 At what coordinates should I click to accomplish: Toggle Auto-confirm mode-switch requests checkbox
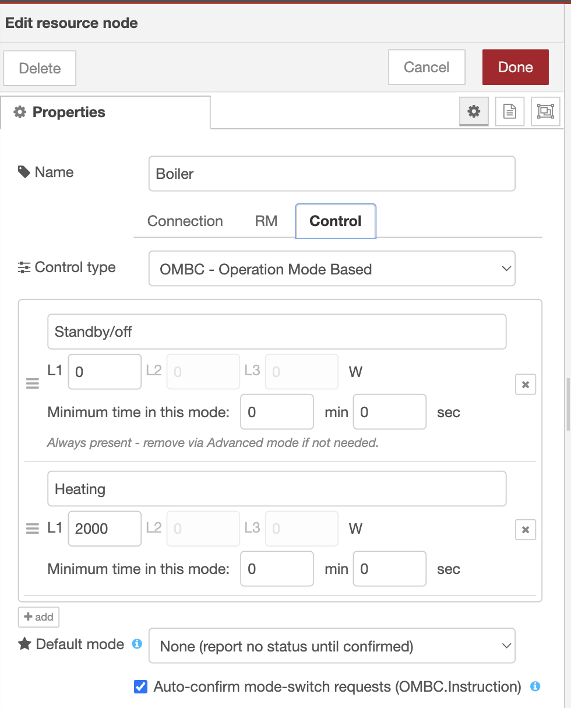pyautogui.click(x=140, y=686)
